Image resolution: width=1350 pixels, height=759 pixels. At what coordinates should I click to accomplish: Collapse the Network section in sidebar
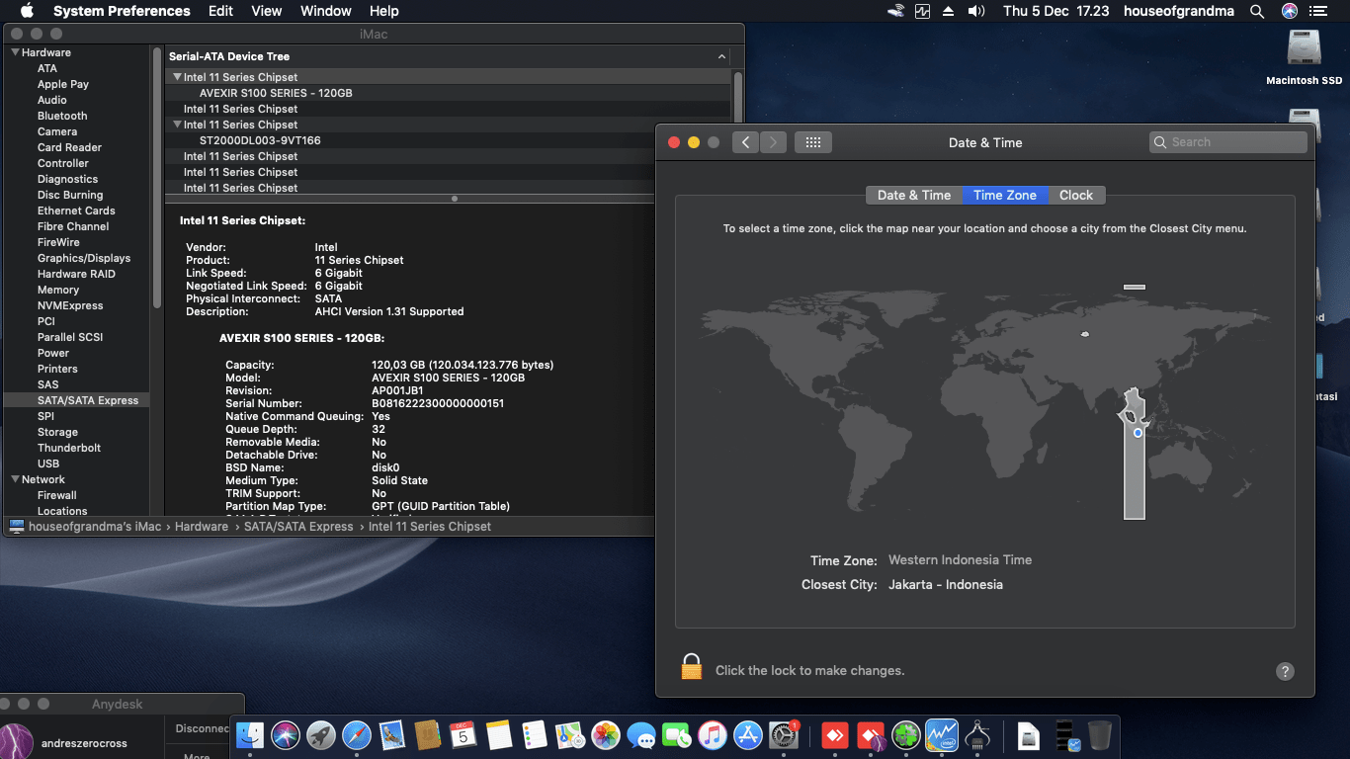[x=15, y=479]
